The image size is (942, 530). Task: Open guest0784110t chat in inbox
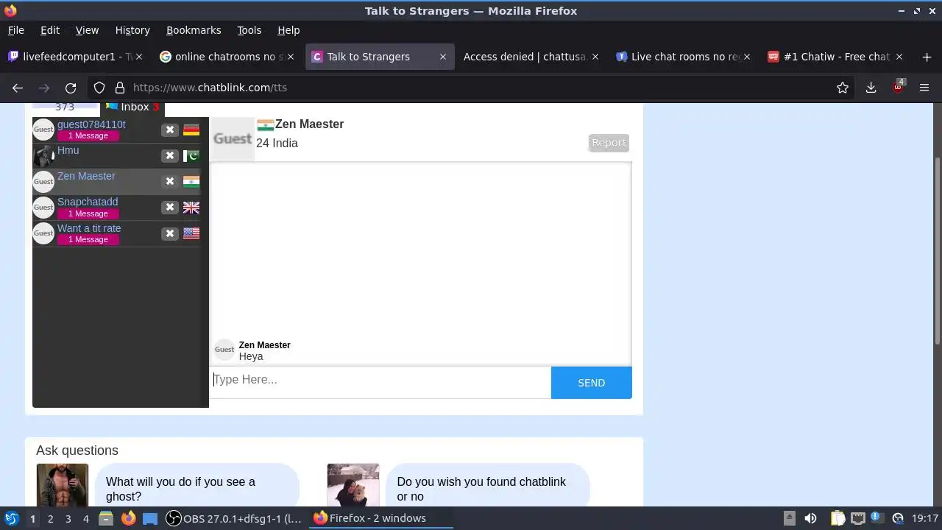click(x=116, y=130)
